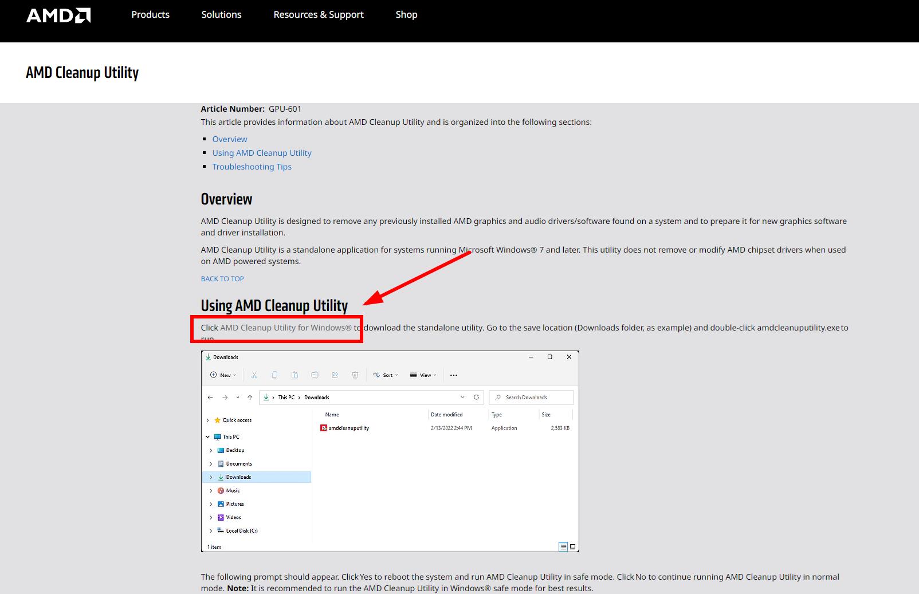Expand the Local Disk (C:) node
This screenshot has width=919, height=594.
[x=211, y=531]
